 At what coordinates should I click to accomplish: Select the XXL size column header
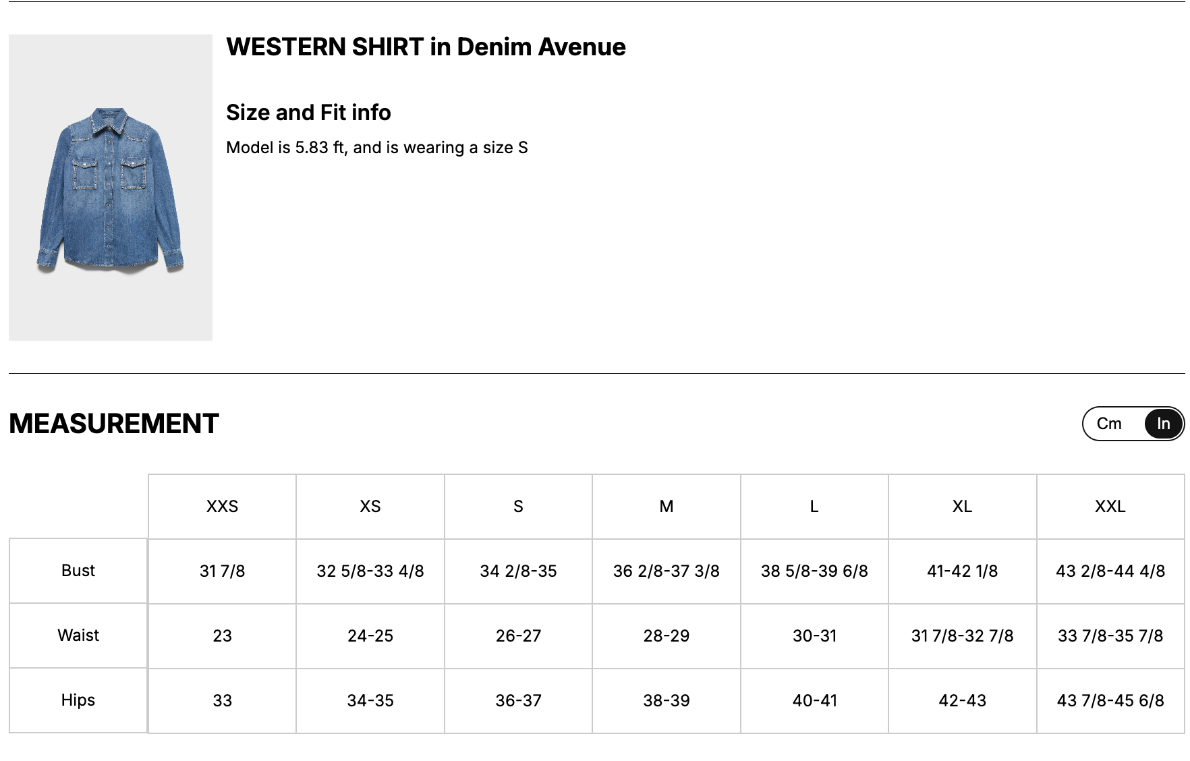[x=1110, y=507]
